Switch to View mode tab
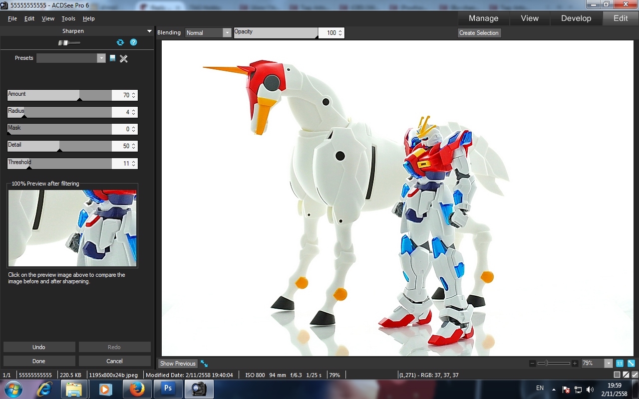The height and width of the screenshot is (399, 639). [x=530, y=18]
